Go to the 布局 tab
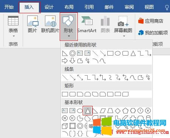This screenshot has height=138, width=170. tap(69, 7)
